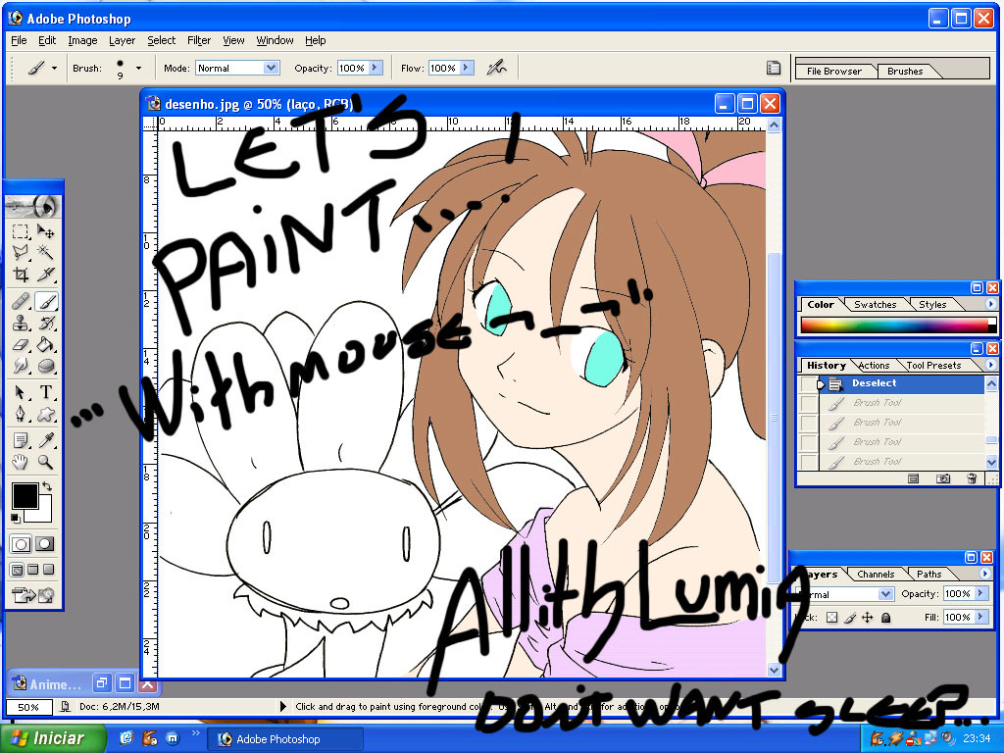
Task: Open the Tool Preset picker arrow
Action: (55, 68)
